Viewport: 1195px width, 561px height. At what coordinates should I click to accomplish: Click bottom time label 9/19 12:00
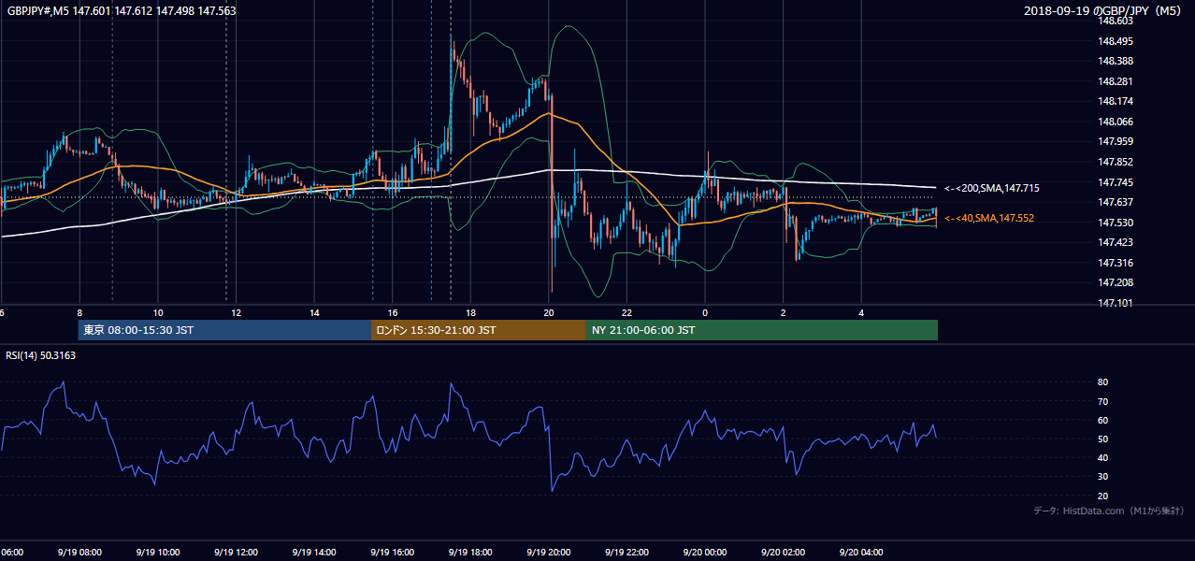(x=237, y=552)
